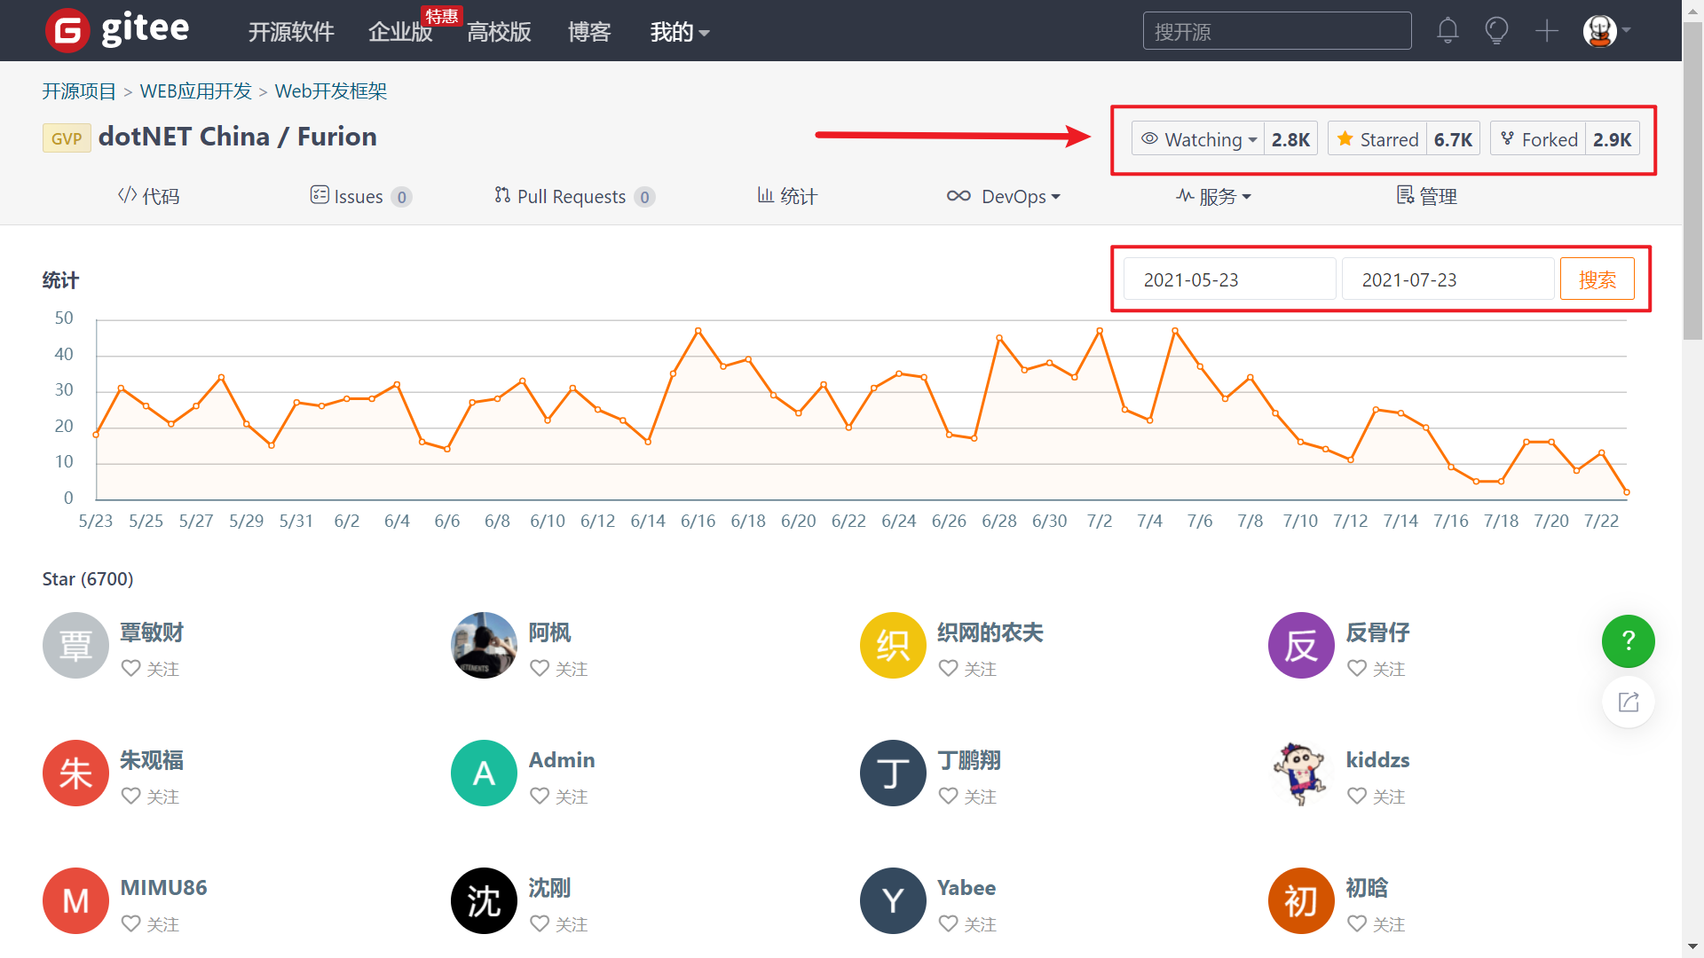Viewport: 1704px width, 958px height.
Task: Focus the 搜开源 search field
Action: pos(1276,31)
